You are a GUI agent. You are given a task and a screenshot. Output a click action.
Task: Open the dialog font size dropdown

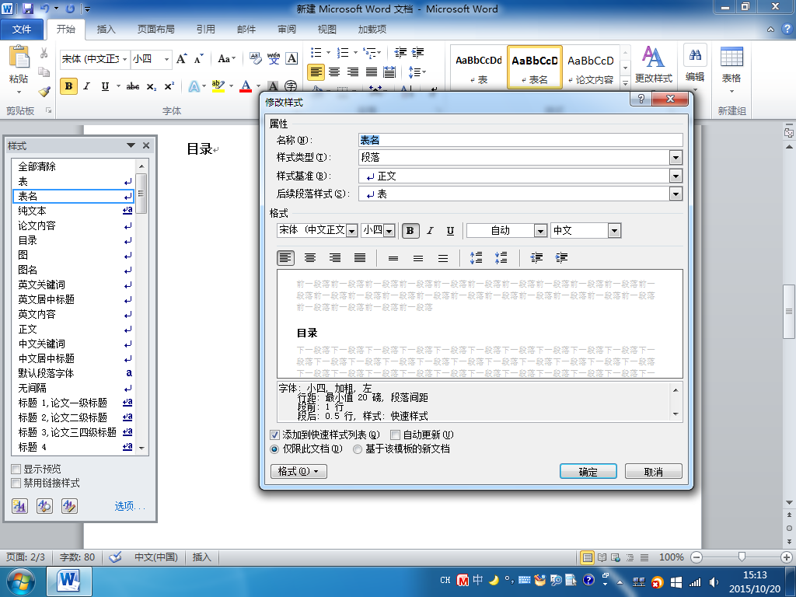coord(389,231)
